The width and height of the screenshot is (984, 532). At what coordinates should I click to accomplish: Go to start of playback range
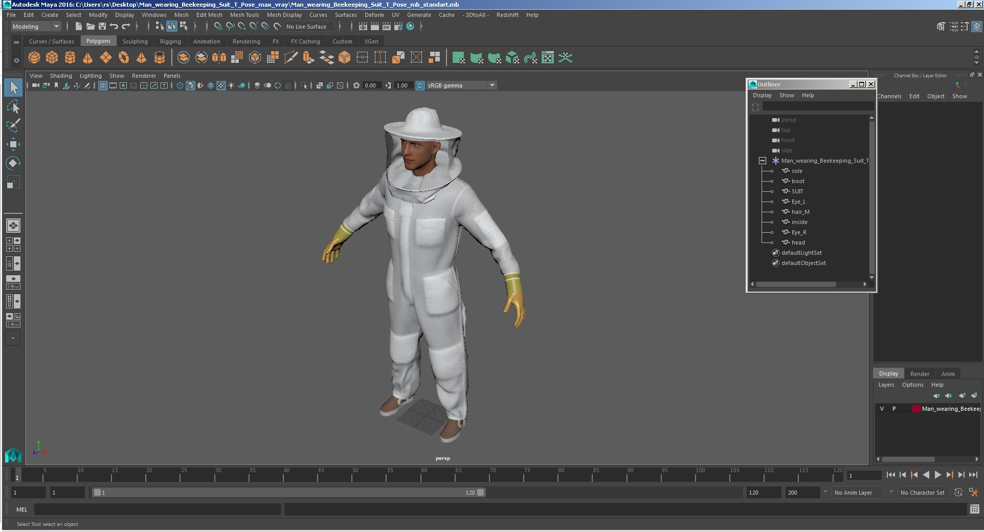click(890, 475)
